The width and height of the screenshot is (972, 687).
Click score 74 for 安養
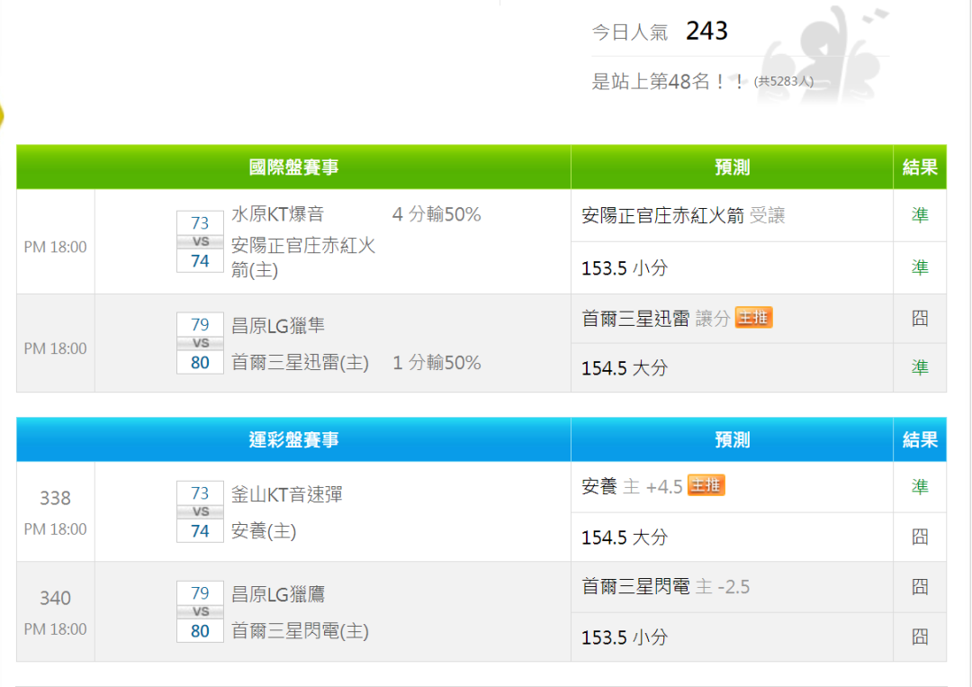click(x=200, y=531)
